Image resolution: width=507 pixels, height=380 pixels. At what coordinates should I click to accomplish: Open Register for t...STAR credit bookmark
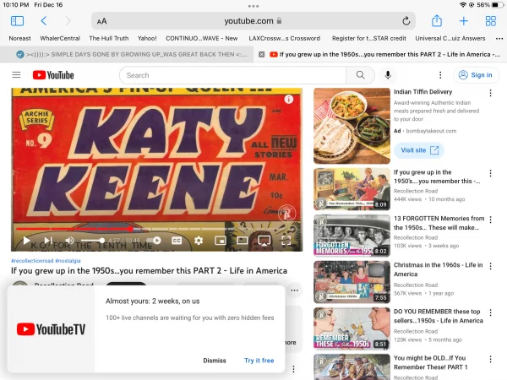[x=369, y=38]
